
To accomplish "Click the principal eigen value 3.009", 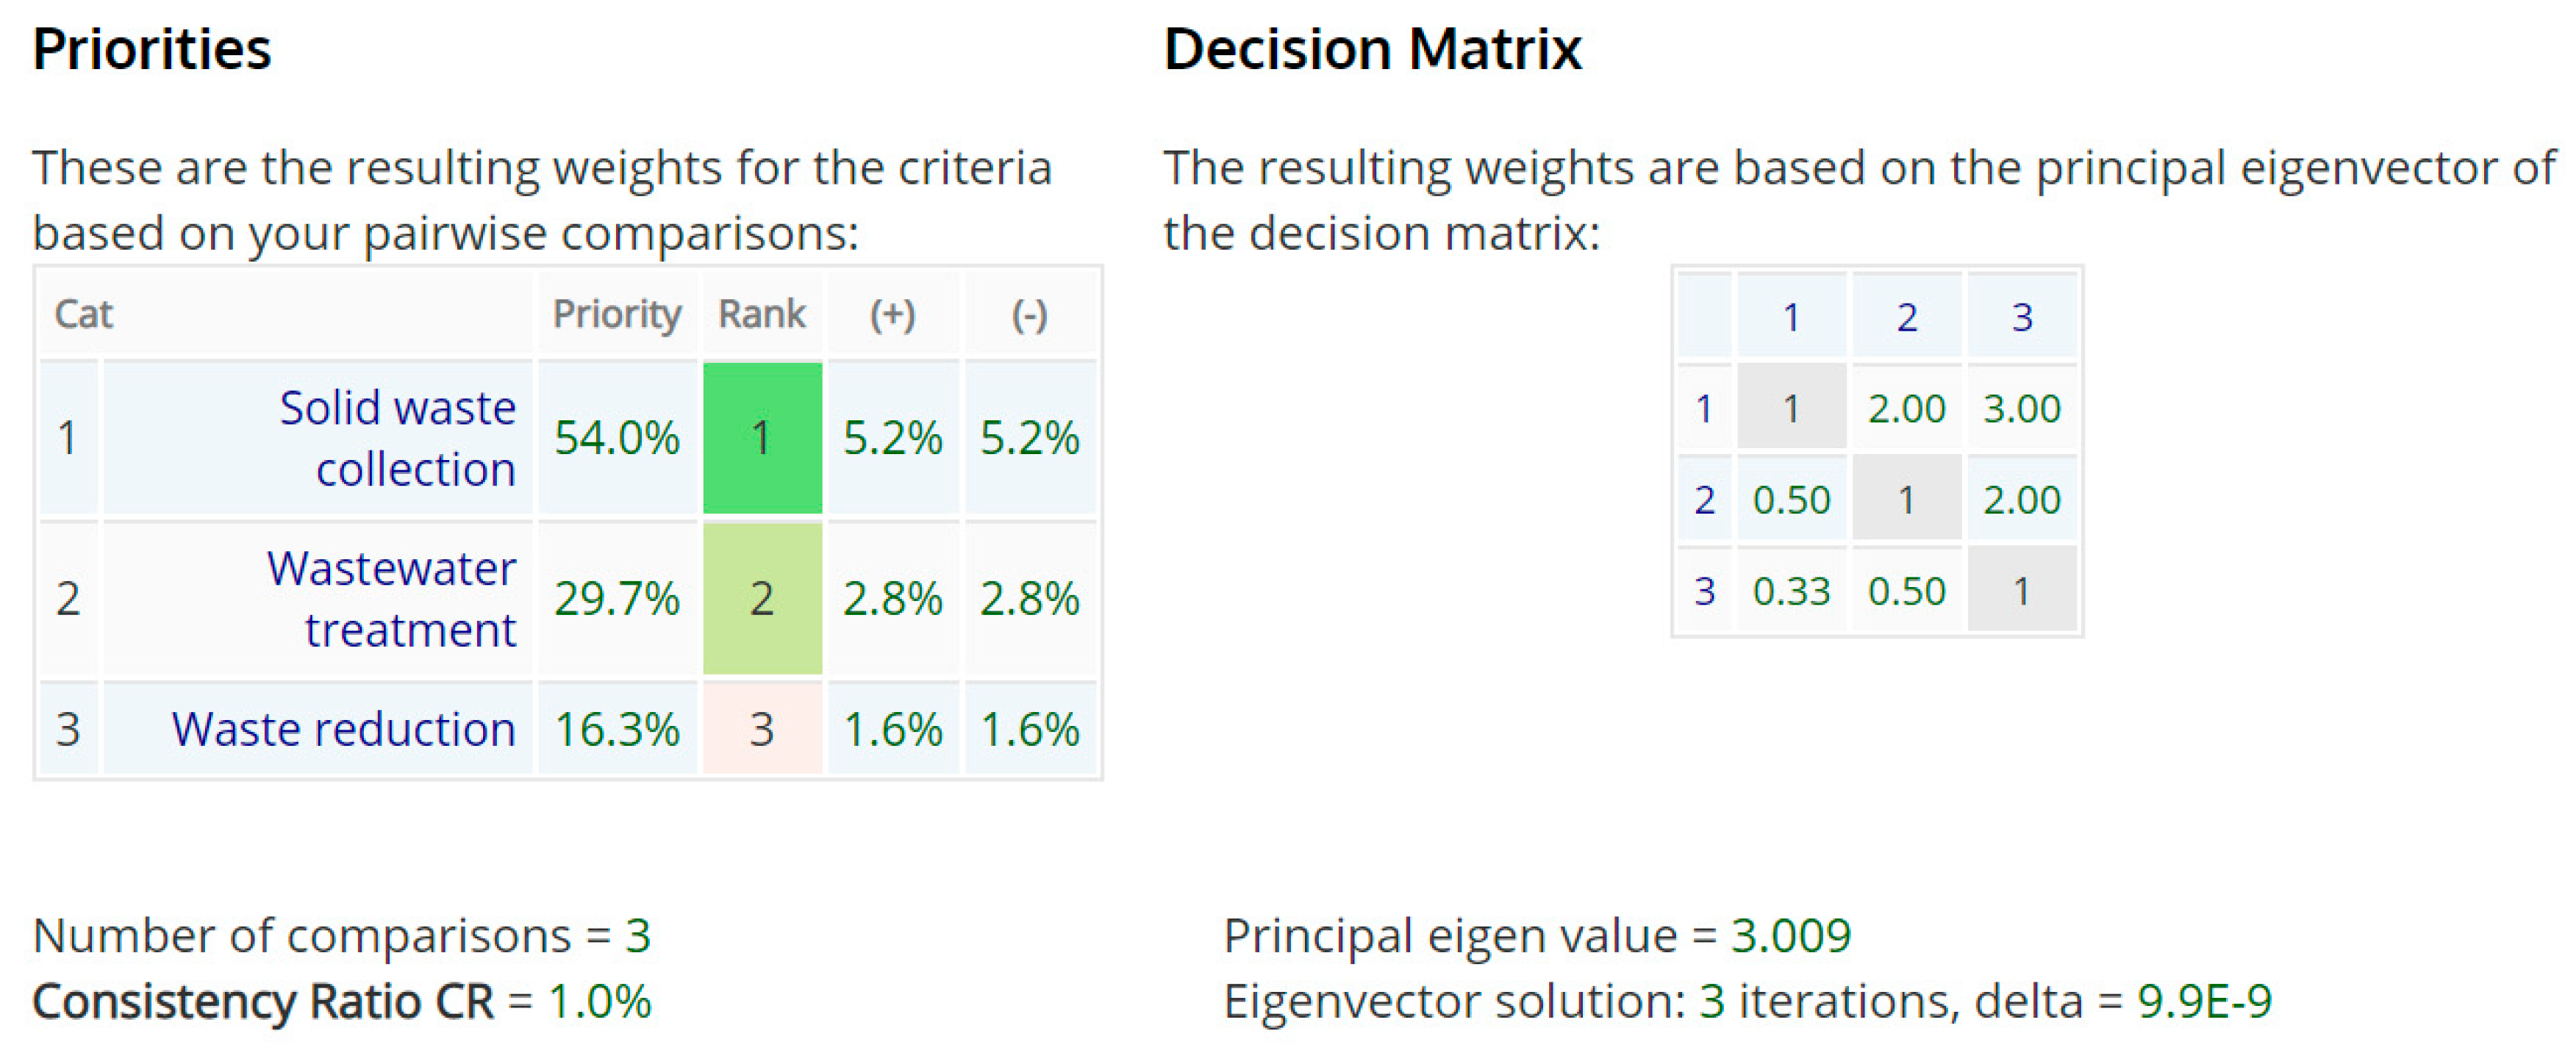I will point(1791,935).
